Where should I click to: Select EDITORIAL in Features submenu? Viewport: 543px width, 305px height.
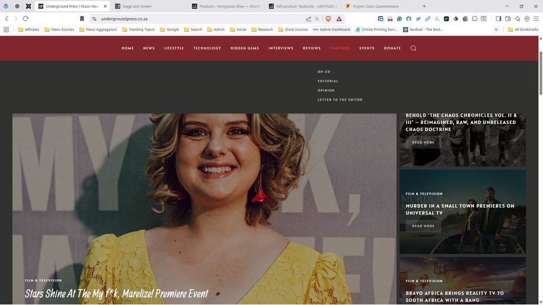pos(328,81)
